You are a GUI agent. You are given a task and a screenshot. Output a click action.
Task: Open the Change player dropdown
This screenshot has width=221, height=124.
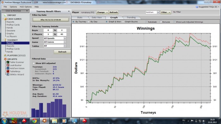(103, 12)
